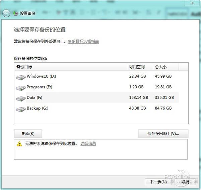Click the drive icon for Data (F:)

(21, 99)
